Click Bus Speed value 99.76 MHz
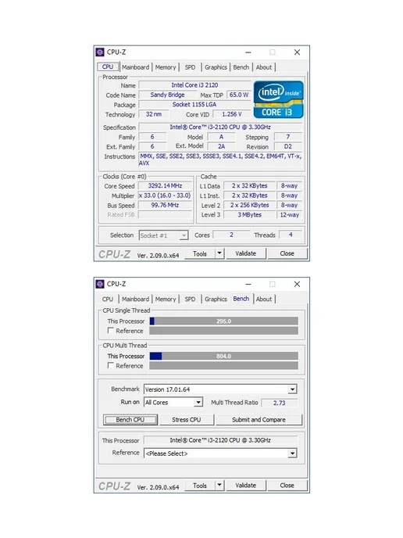Screen dimensions: 403x538 pyautogui.click(x=165, y=205)
